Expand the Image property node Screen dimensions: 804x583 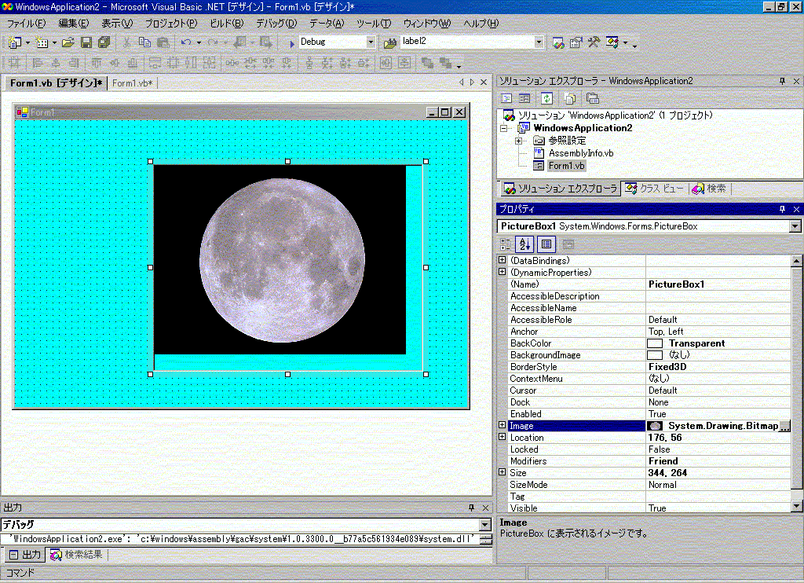(x=502, y=425)
